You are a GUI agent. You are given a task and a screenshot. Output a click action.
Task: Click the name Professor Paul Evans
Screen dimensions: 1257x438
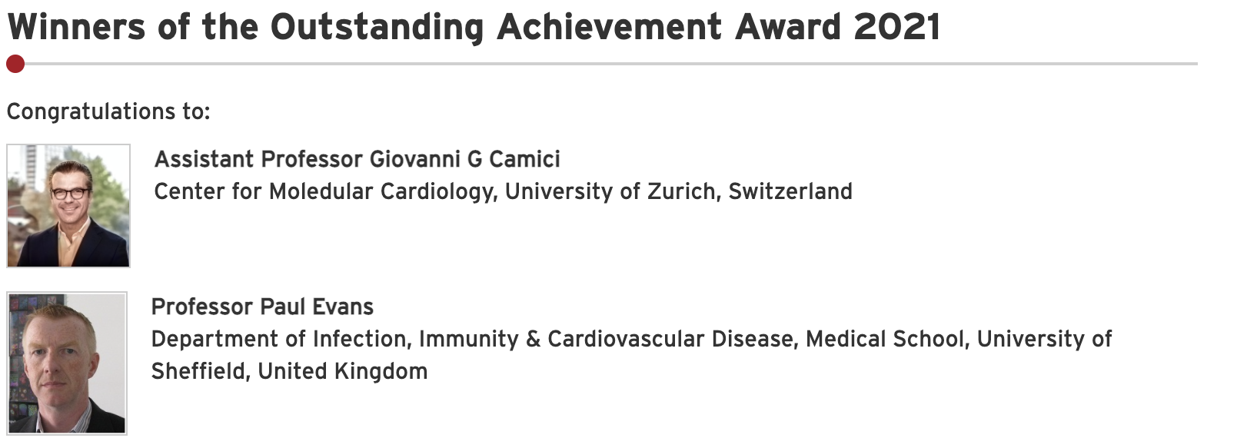click(x=262, y=307)
